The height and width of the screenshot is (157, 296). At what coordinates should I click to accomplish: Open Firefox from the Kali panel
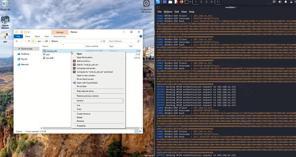pos(181,2)
